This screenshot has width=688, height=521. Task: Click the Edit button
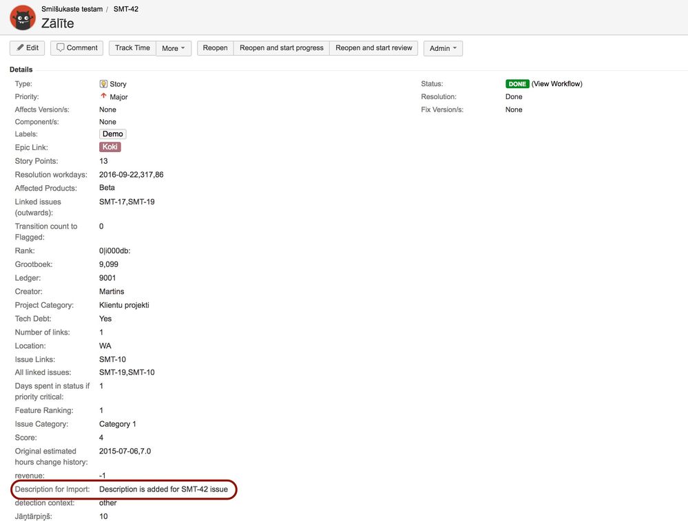pyautogui.click(x=28, y=47)
